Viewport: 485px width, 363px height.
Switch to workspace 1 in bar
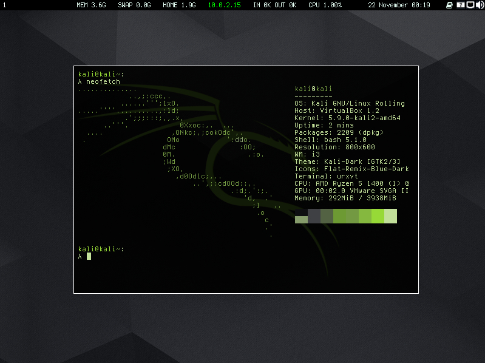5,5
